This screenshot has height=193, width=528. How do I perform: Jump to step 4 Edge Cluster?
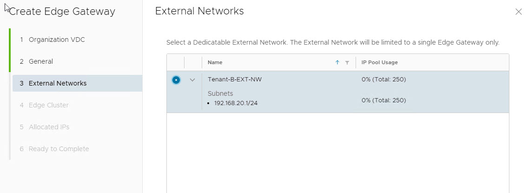48,105
